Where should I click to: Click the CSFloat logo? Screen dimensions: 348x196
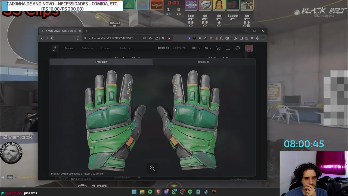pos(55,48)
